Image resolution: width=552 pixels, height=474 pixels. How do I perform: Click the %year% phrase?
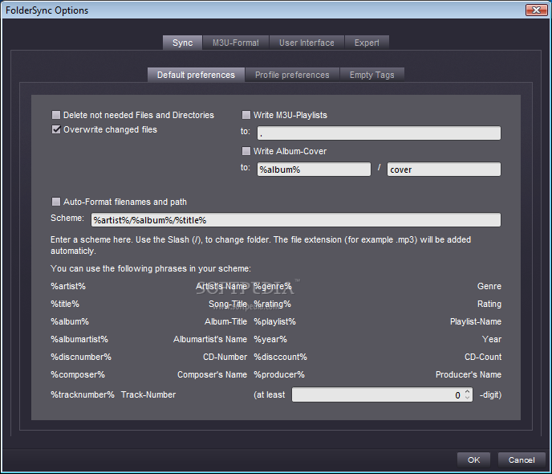270,339
